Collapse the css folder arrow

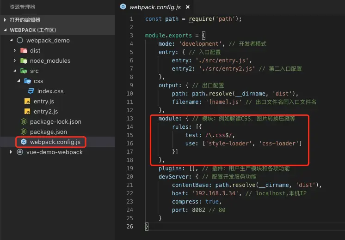[19, 81]
